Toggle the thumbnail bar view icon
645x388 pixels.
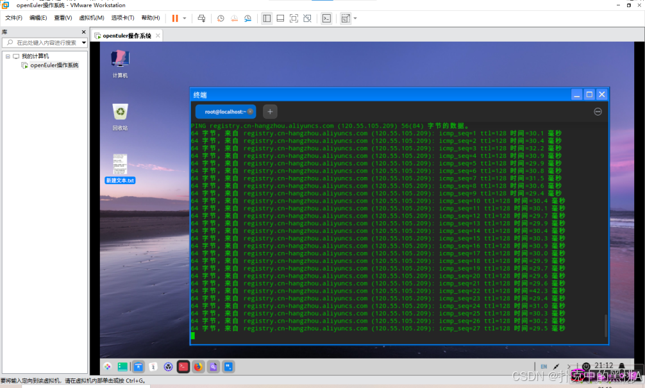pos(280,18)
